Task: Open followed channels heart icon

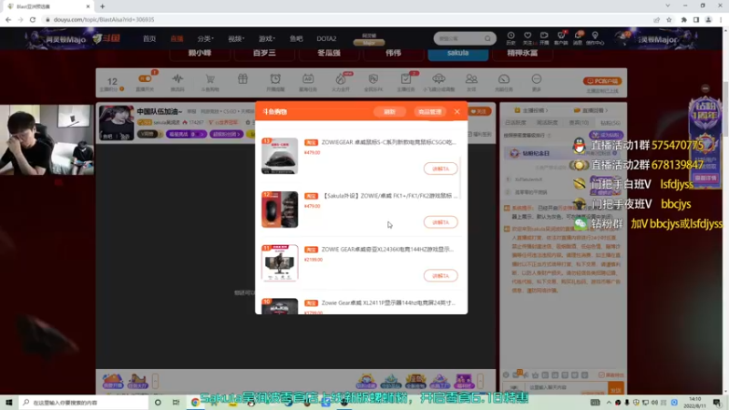Action: point(528,37)
